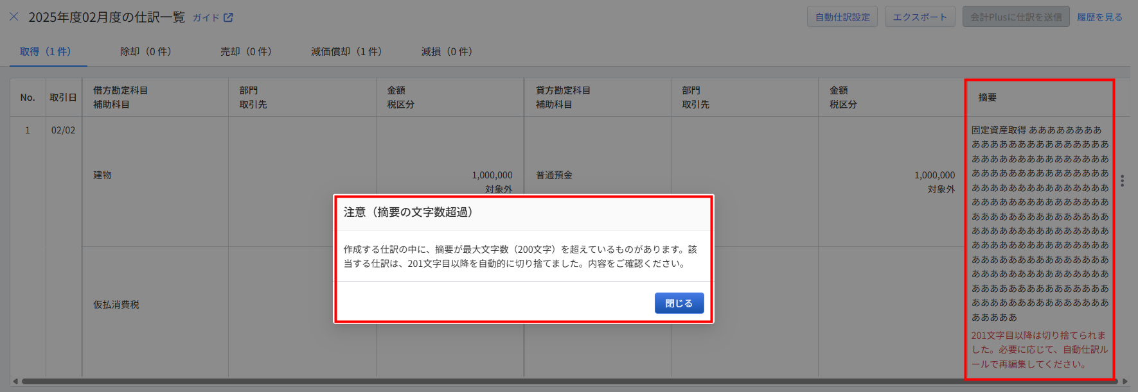Screen dimensions: 1138x392
Task: Open the ガイド external link icon
Action: coord(228,17)
